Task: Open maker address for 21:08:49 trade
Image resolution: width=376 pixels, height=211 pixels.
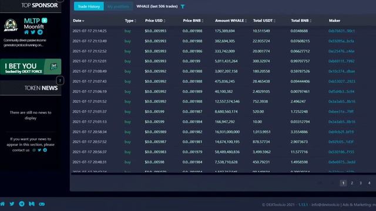Action: click(341, 72)
